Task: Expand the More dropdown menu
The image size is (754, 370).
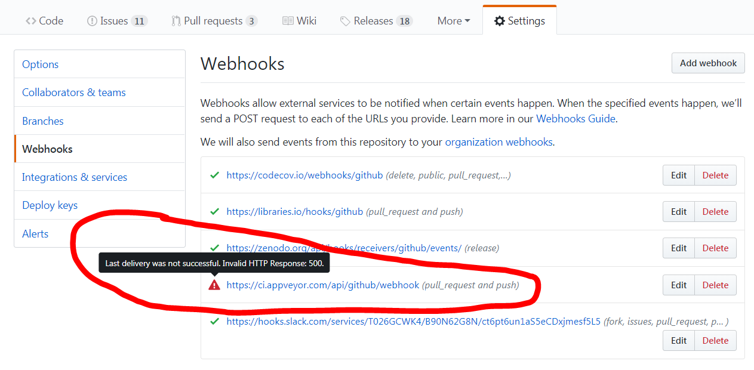Action: (453, 20)
